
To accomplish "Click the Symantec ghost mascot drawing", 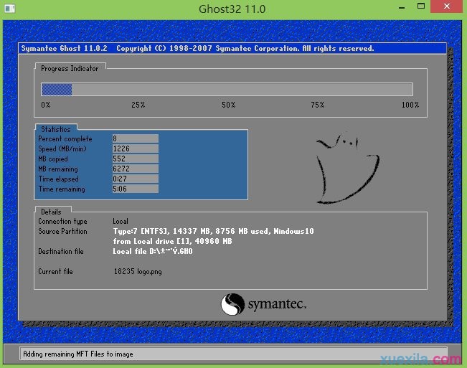I will coord(347,169).
